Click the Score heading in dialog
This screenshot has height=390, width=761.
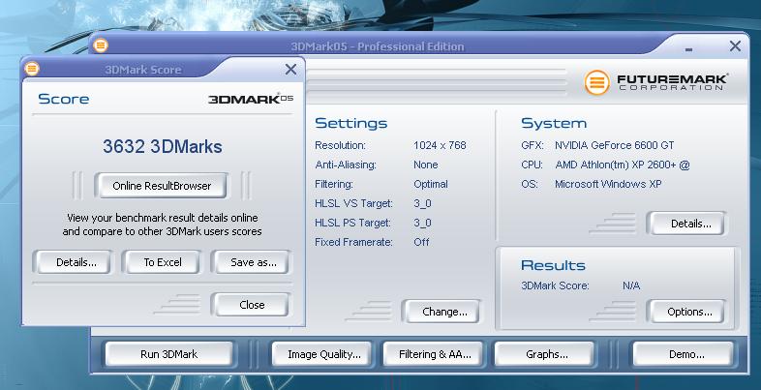(64, 99)
